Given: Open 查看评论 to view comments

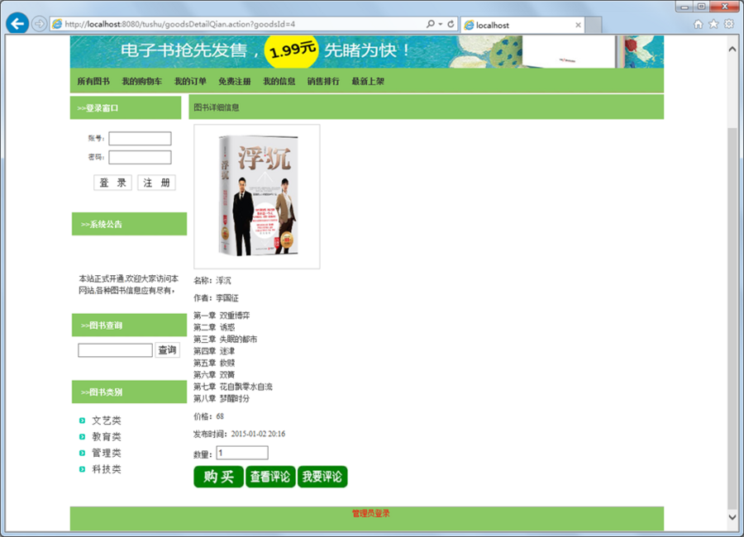Looking at the screenshot, I should point(270,476).
